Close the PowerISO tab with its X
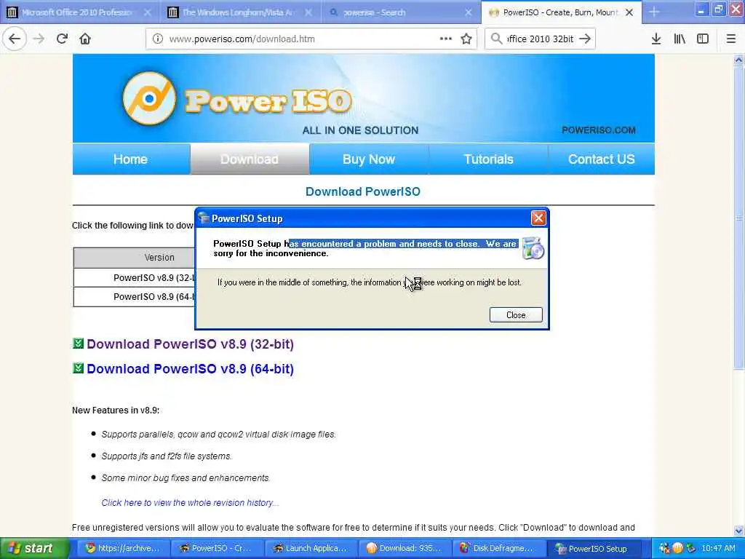 pyautogui.click(x=629, y=12)
